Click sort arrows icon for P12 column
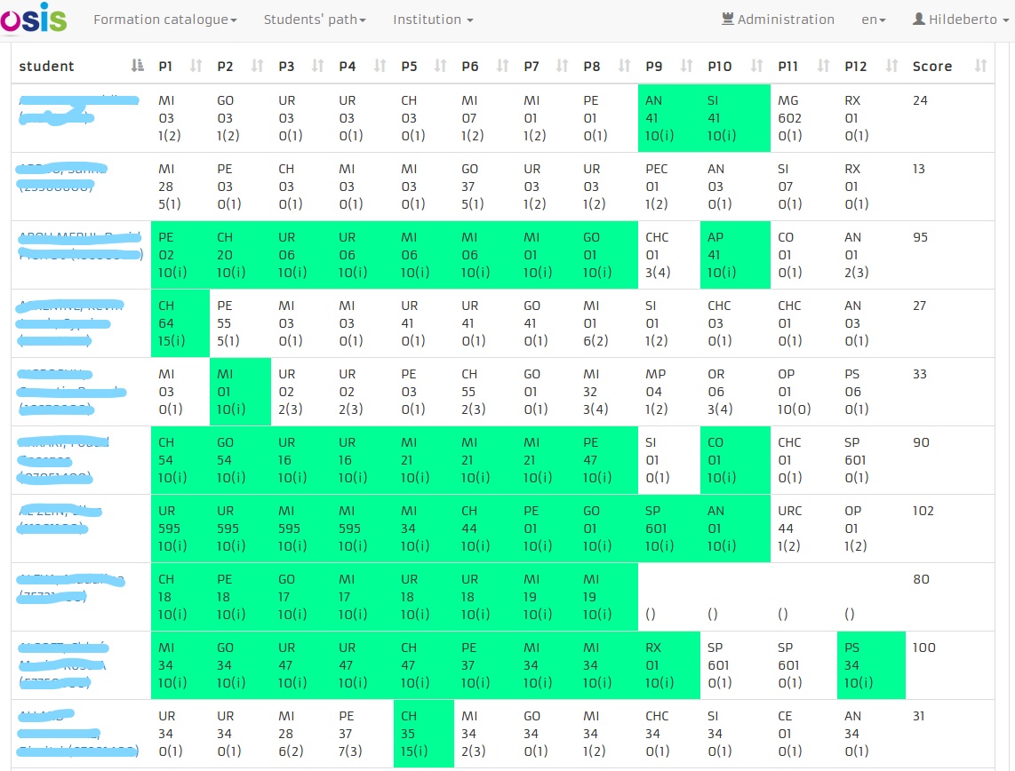 pyautogui.click(x=892, y=66)
